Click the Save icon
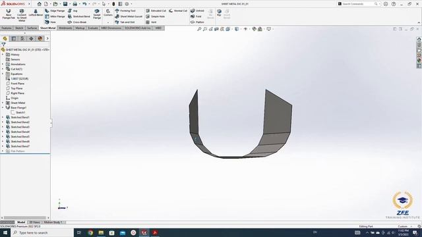Image resolution: width=422 pixels, height=237 pixels. pos(65,4)
